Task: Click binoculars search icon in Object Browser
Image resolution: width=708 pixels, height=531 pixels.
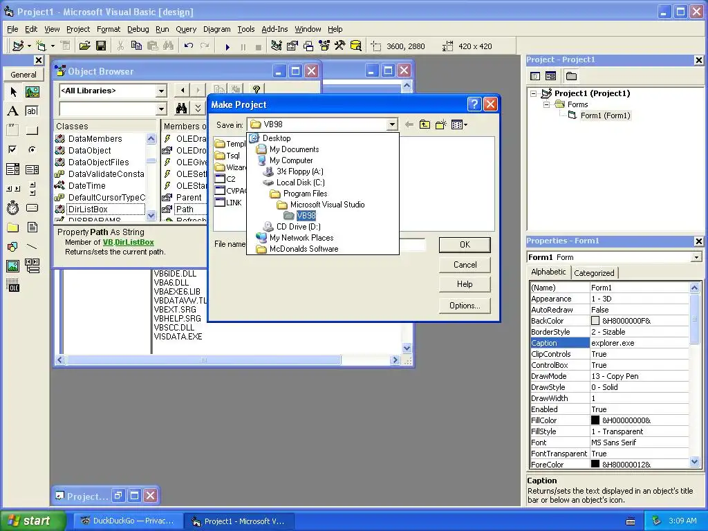Action: pyautogui.click(x=182, y=109)
